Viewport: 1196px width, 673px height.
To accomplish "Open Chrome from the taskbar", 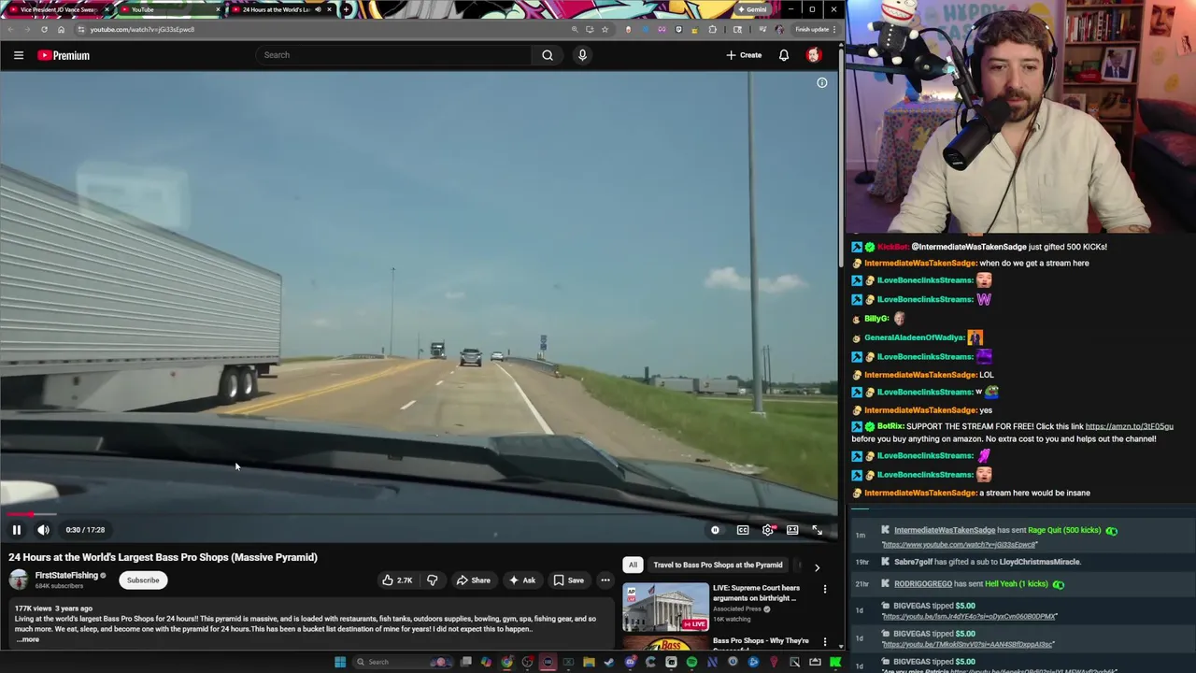I will pyautogui.click(x=506, y=663).
